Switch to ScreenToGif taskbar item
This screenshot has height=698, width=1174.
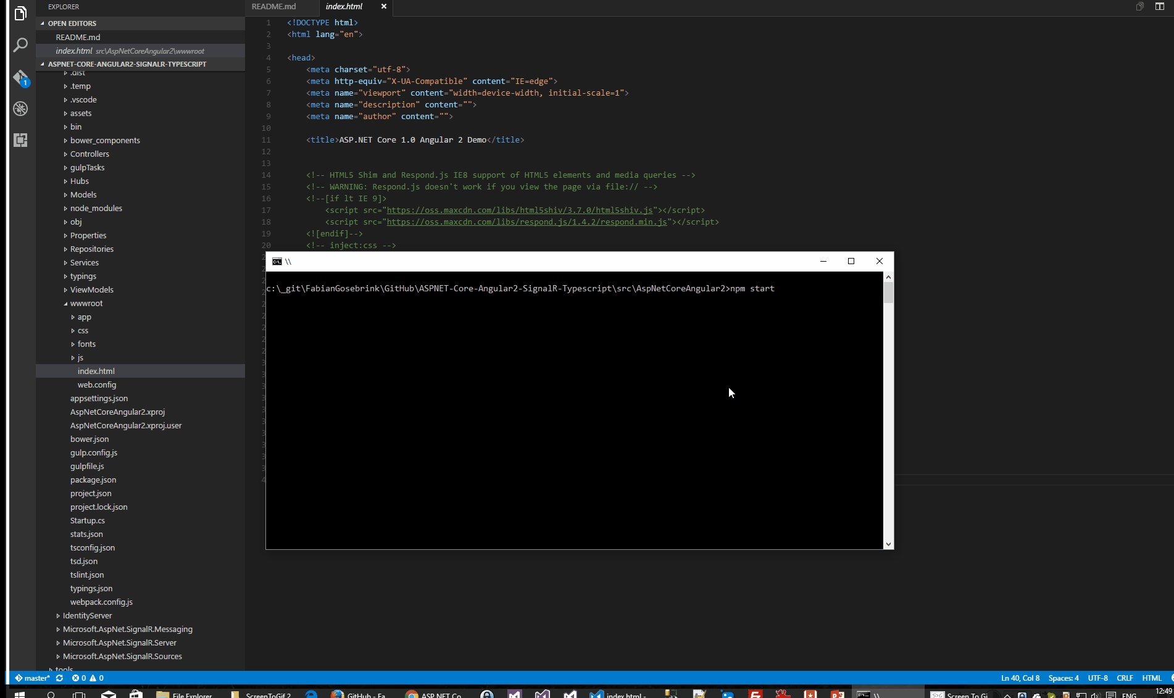pos(260,694)
